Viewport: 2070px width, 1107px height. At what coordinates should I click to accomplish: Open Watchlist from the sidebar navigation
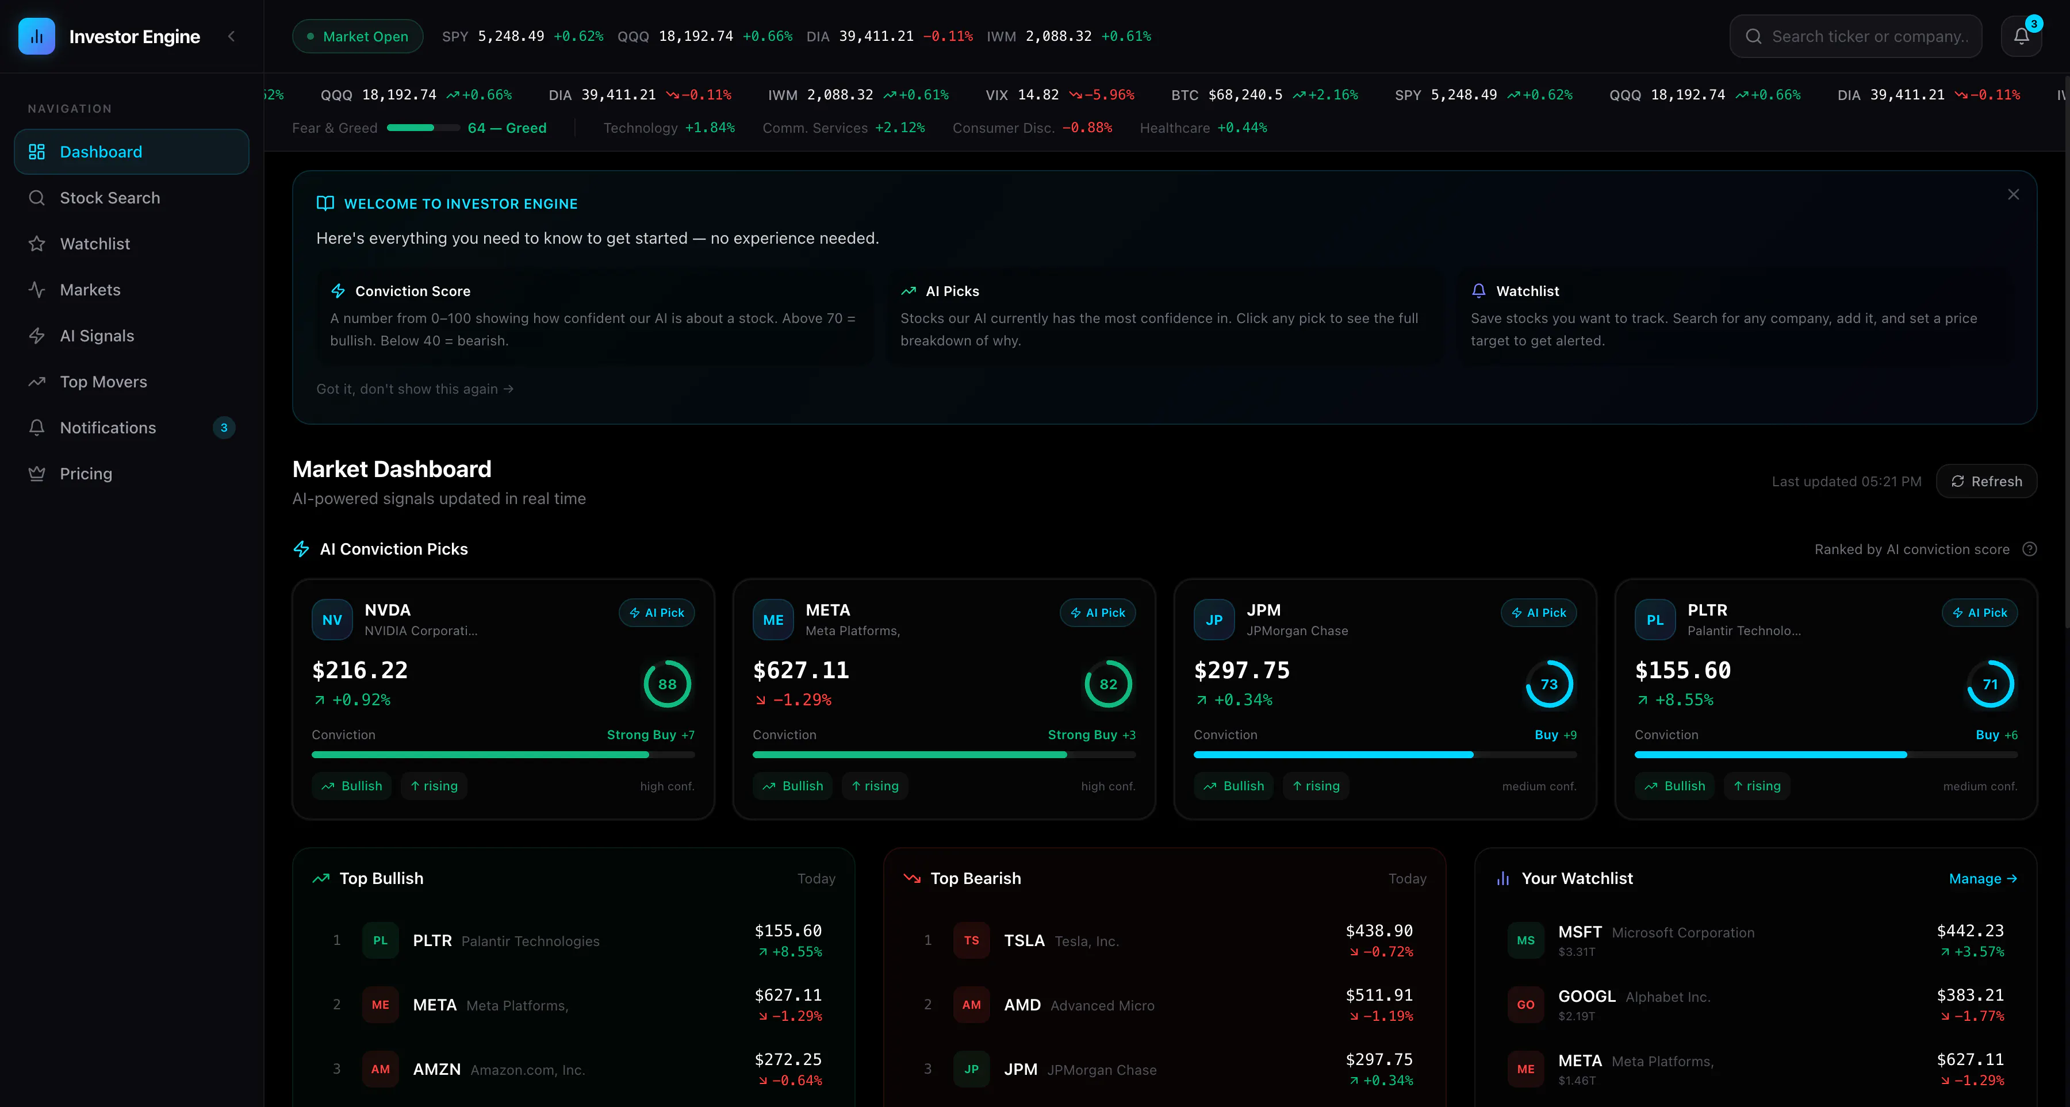132,243
